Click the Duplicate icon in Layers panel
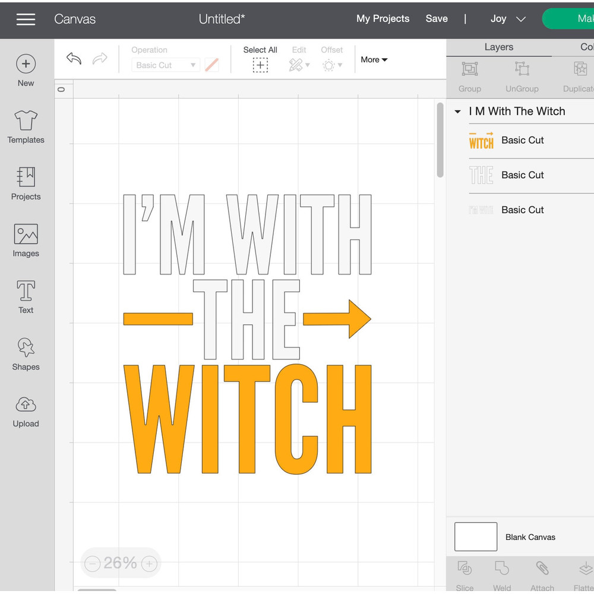Viewport: 594px width, 594px height. click(x=577, y=77)
